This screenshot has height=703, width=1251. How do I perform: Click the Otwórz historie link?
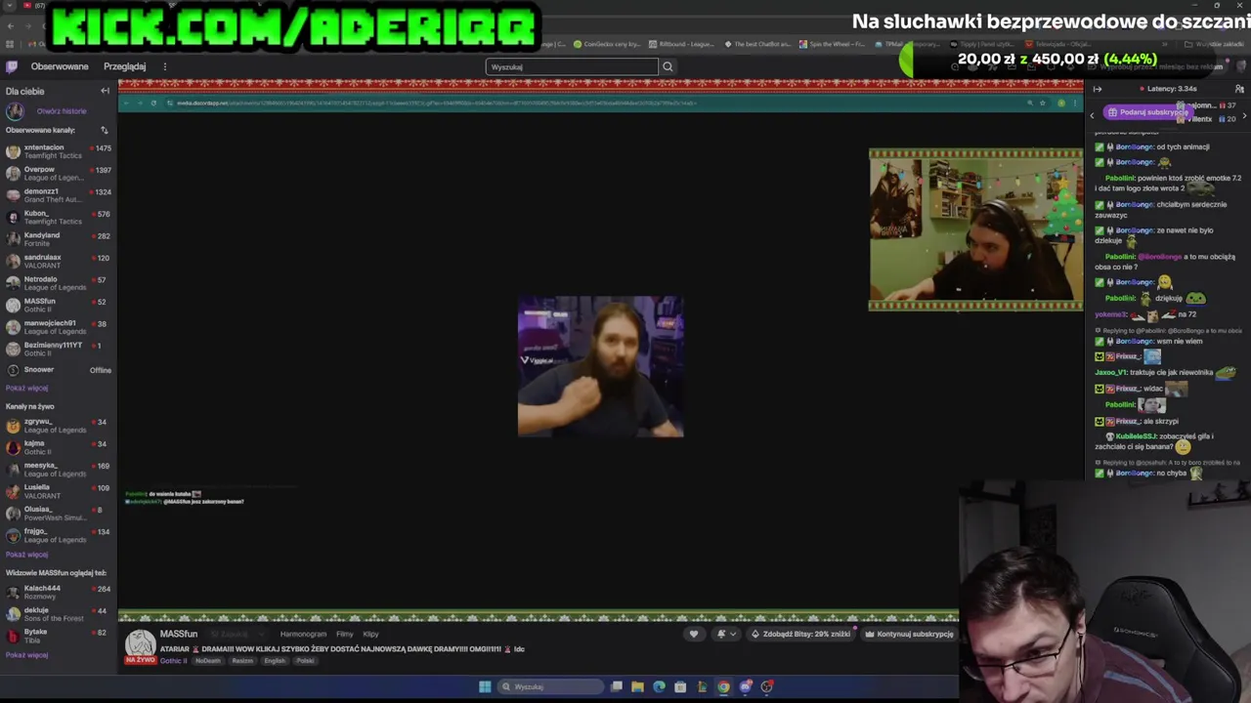point(62,110)
